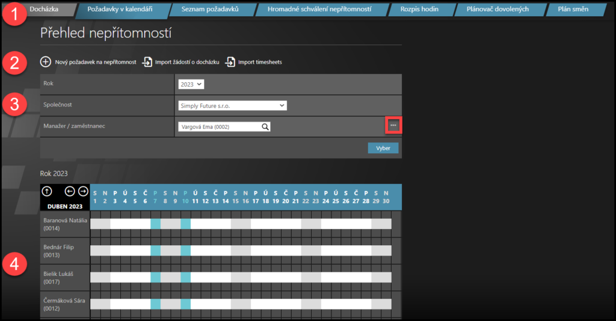The height and width of the screenshot is (321, 616).
Task: Switch to Požadavky v kalendáři tab
Action: 120,10
